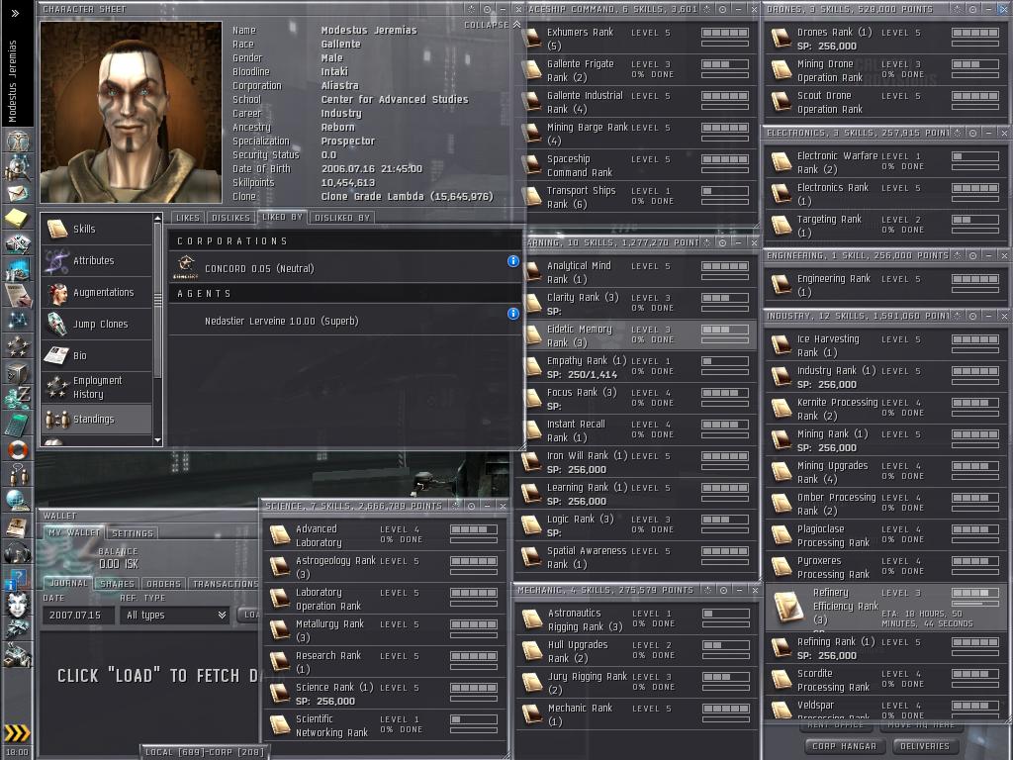Open the wallet Orders tab
This screenshot has width=1013, height=760.
(163, 584)
